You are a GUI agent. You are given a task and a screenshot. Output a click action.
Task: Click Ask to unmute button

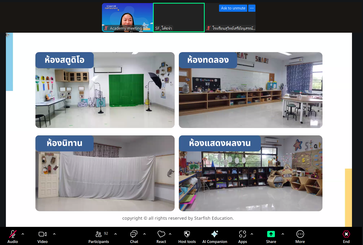point(233,8)
